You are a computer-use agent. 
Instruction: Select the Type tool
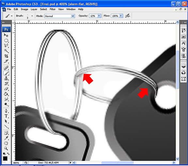pos(6,116)
